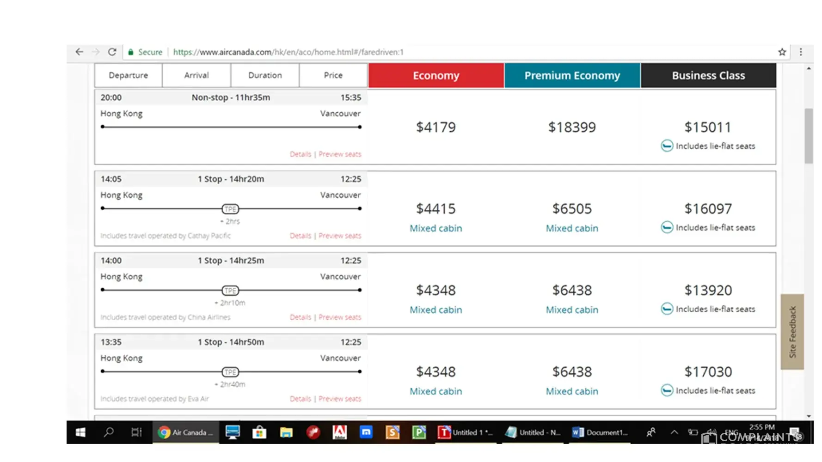Switch to the Untitled 1 taskbar window
This screenshot has height=462, width=822.
(466, 432)
